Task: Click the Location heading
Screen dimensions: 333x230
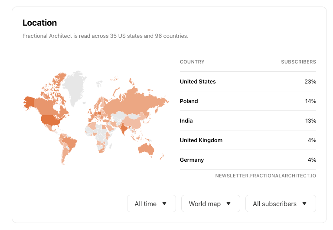Action: [40, 23]
